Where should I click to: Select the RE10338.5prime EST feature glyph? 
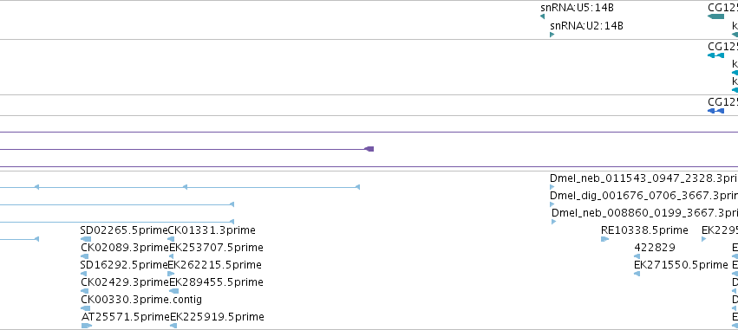pos(604,239)
